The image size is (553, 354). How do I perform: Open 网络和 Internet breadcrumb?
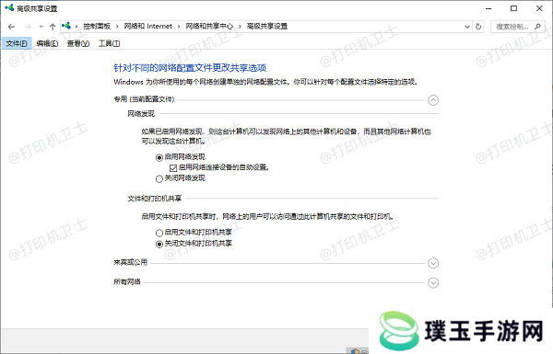tap(147, 27)
